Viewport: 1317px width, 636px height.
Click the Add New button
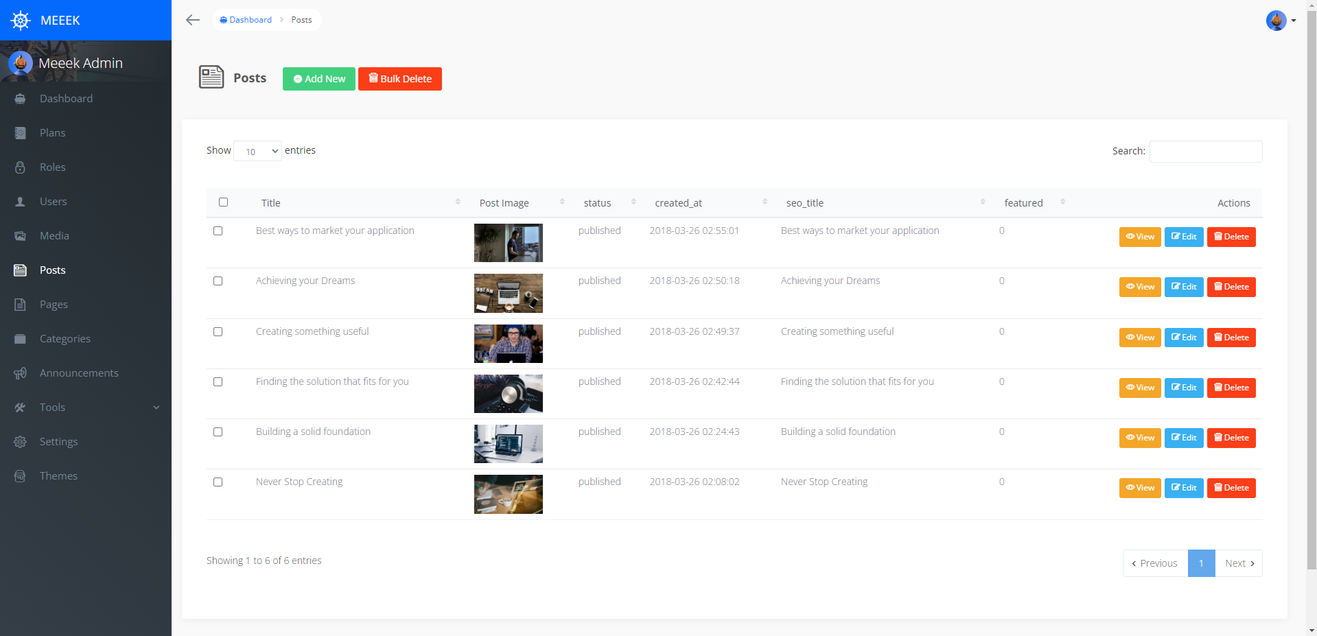[x=318, y=78]
